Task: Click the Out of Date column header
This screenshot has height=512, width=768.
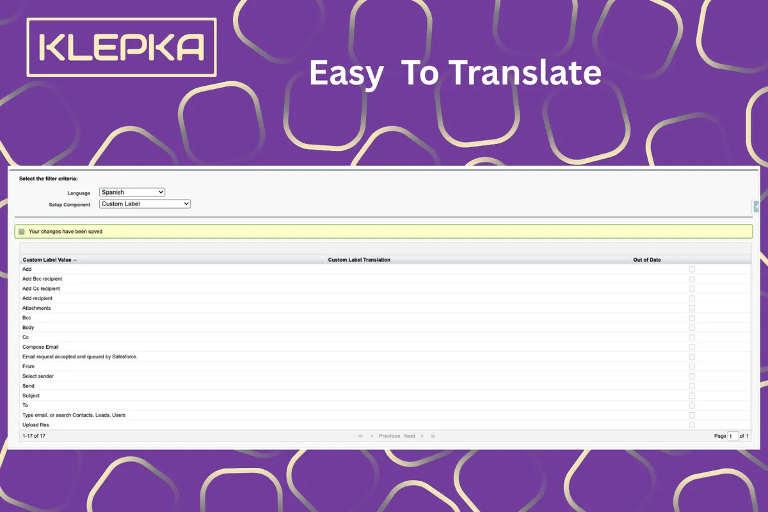Action: coord(647,260)
